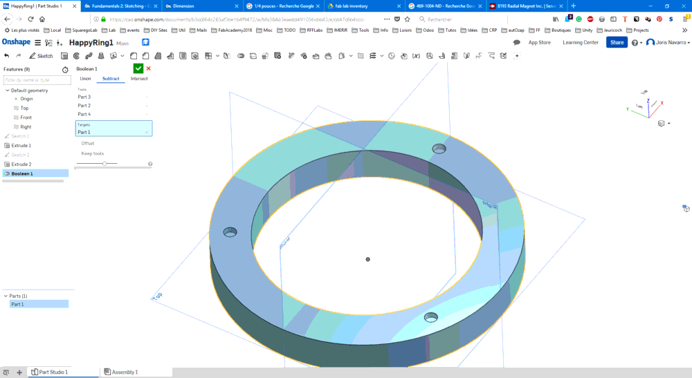Click the stopwatch icon beside Features
The width and height of the screenshot is (692, 378).
click(x=65, y=70)
